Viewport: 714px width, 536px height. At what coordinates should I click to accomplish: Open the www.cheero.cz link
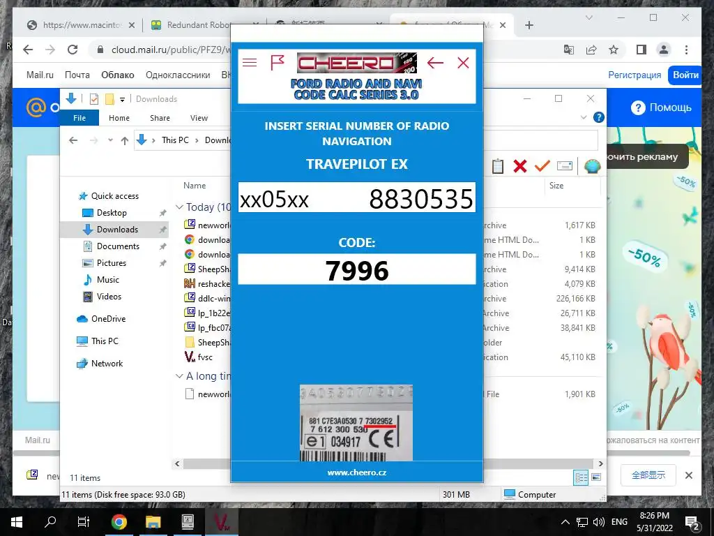356,472
